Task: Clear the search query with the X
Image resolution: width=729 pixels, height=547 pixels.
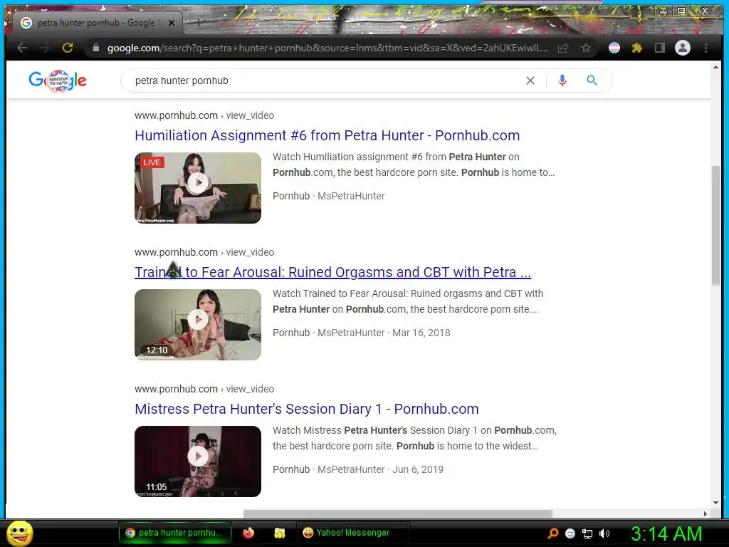Action: (530, 80)
